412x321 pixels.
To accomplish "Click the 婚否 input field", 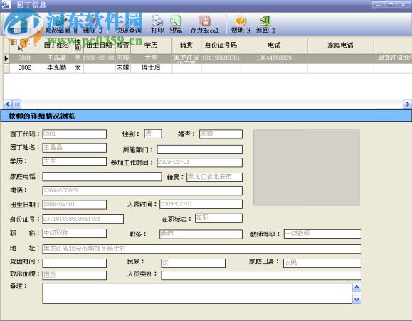I will point(221,134).
